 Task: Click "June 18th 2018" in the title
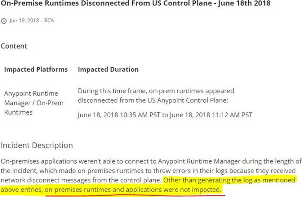248,4
